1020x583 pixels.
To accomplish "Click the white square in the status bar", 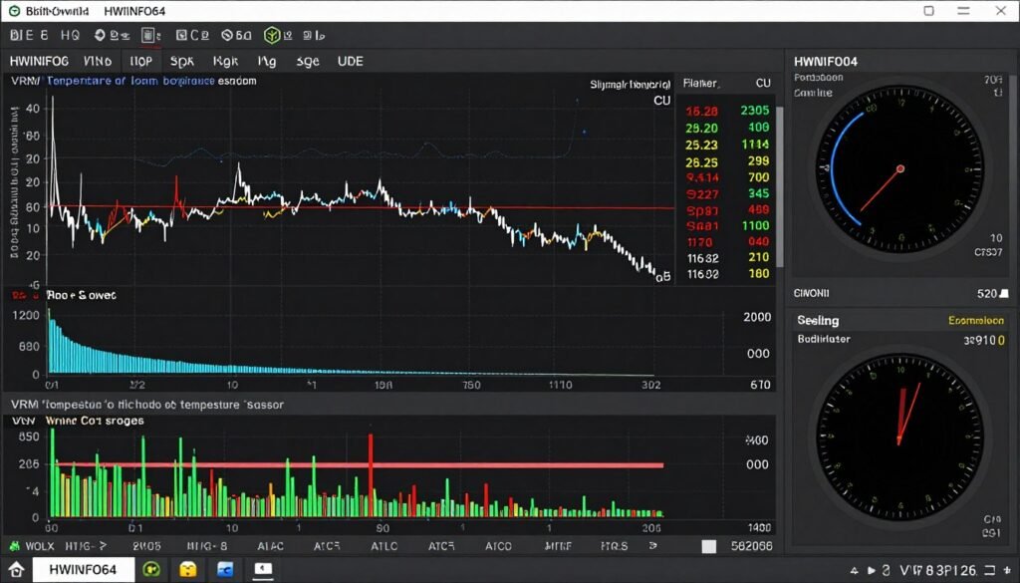I will click(x=709, y=546).
